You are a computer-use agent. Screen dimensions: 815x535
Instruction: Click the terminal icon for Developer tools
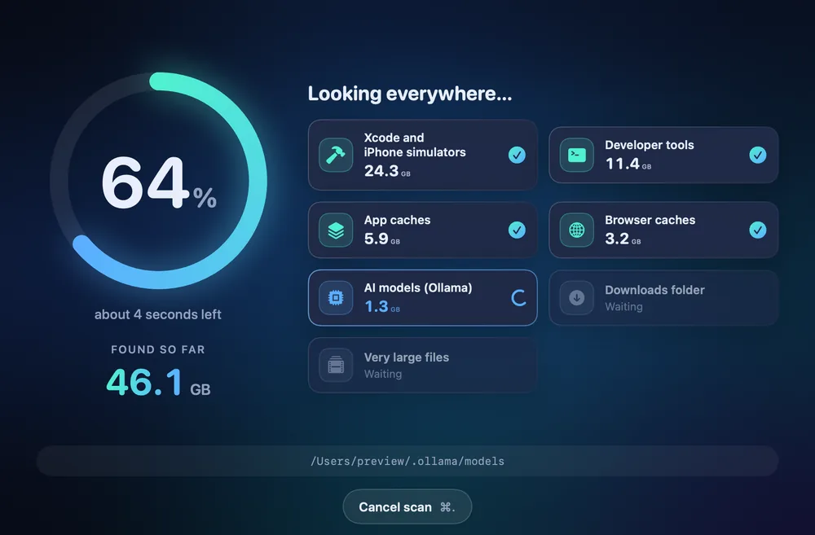(577, 155)
